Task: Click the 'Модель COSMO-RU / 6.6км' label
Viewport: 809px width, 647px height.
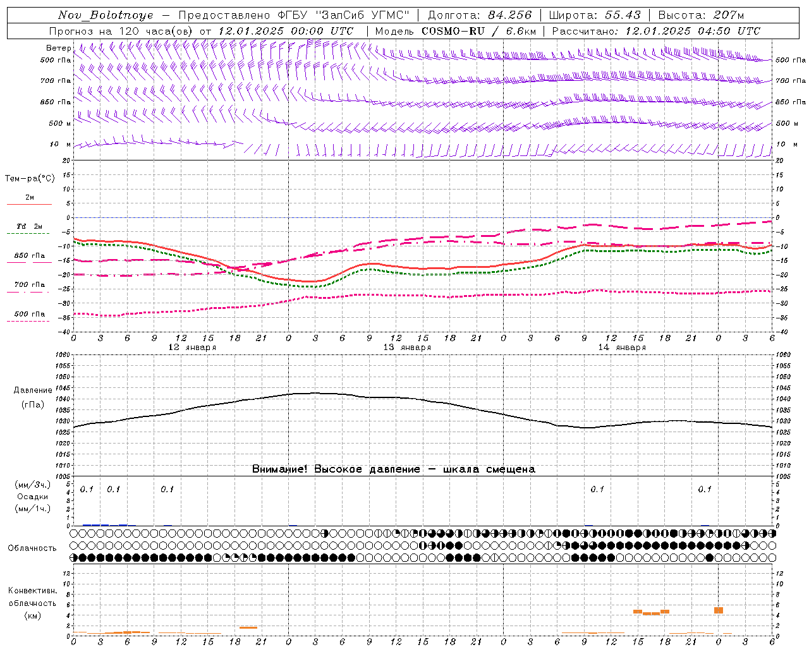Action: click(x=456, y=31)
